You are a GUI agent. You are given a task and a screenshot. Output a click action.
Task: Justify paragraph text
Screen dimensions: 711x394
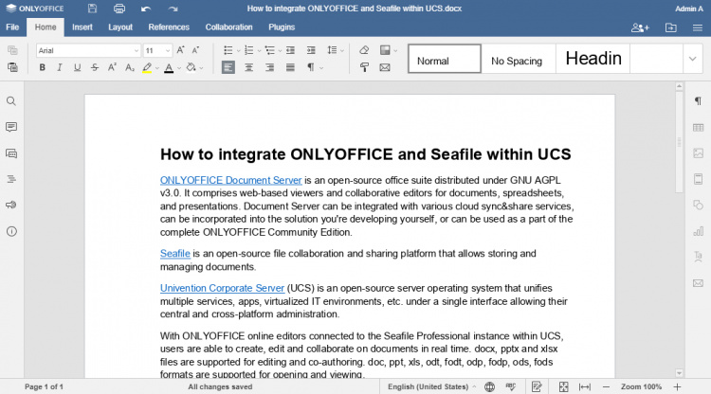tap(291, 67)
